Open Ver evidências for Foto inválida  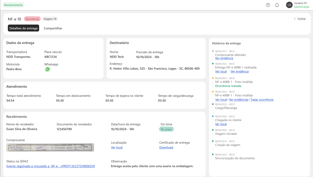[239, 100]
